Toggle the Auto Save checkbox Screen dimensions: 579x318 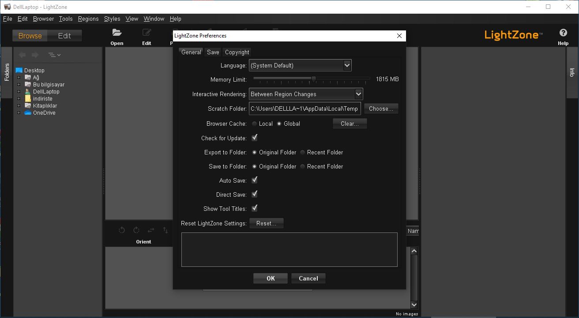point(255,180)
